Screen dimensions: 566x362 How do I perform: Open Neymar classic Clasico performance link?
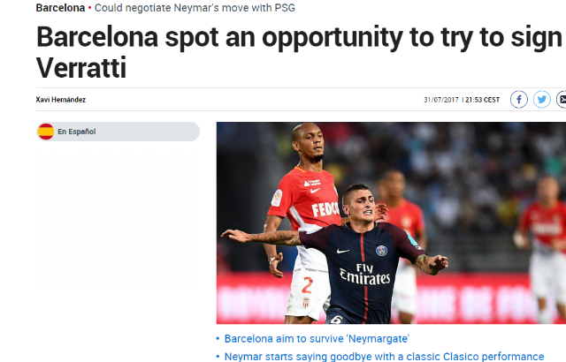(384, 357)
